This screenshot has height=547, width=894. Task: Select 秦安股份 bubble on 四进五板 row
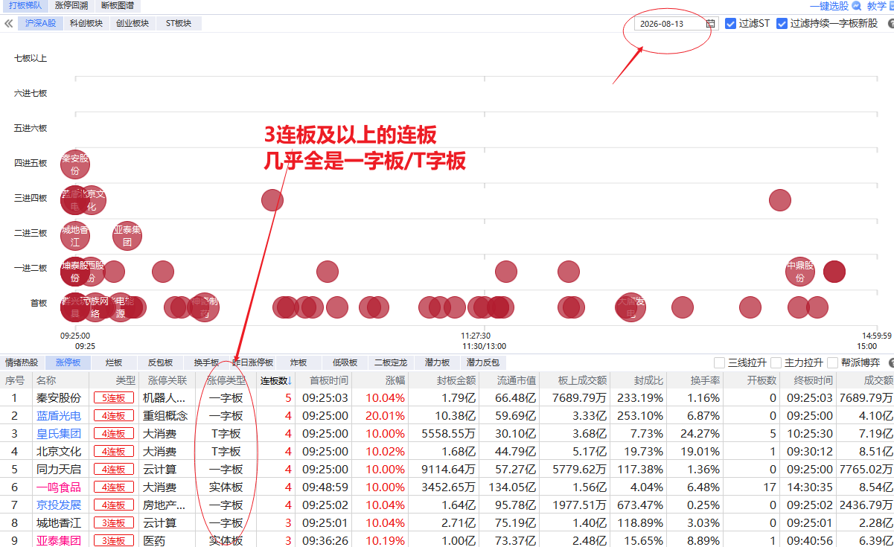pyautogui.click(x=74, y=164)
